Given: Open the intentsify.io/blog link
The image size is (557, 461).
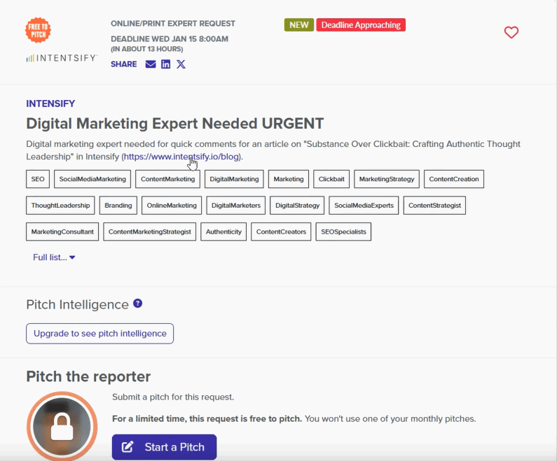Looking at the screenshot, I should pos(181,157).
